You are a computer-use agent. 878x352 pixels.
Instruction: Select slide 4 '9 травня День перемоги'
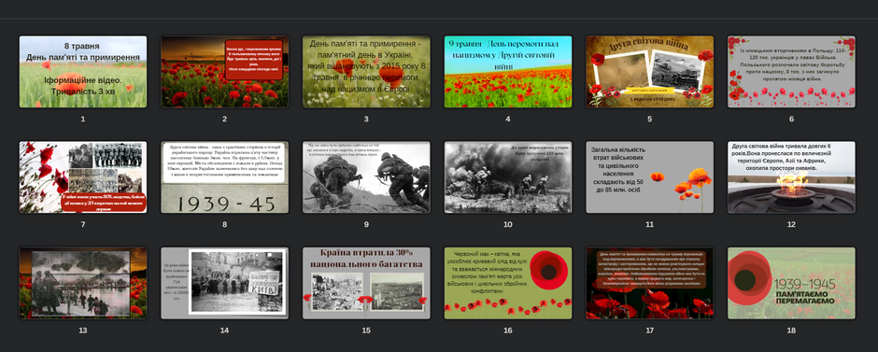pos(508,72)
